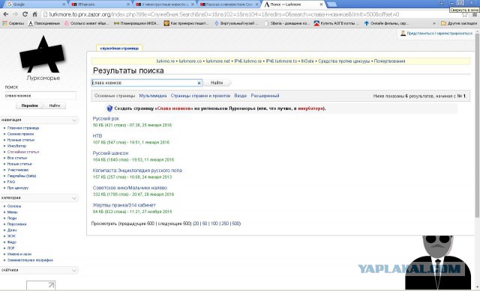This screenshot has width=480, height=291.
Task: Click the browser Forward arrow
Action: coord(15,14)
